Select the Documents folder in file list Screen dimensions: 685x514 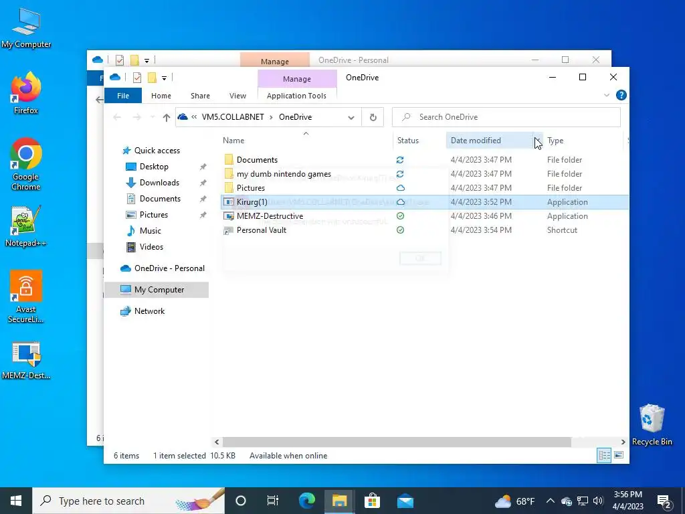pyautogui.click(x=257, y=160)
